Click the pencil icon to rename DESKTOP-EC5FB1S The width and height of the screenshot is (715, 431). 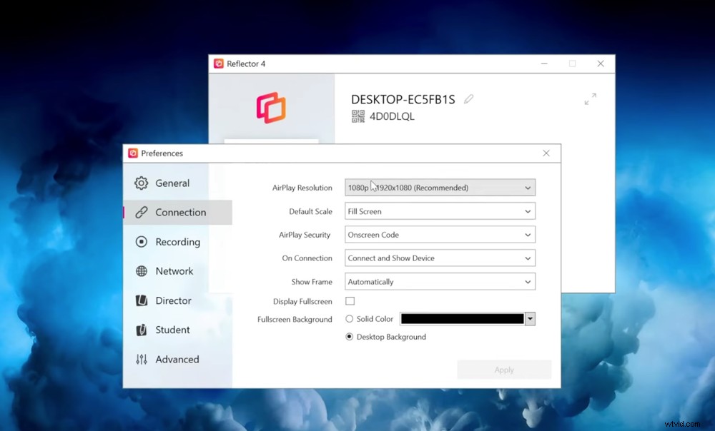[x=468, y=99]
